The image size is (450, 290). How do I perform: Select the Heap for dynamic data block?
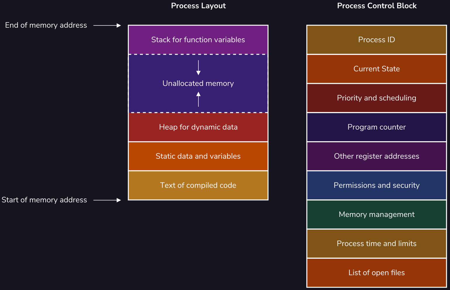(x=198, y=127)
